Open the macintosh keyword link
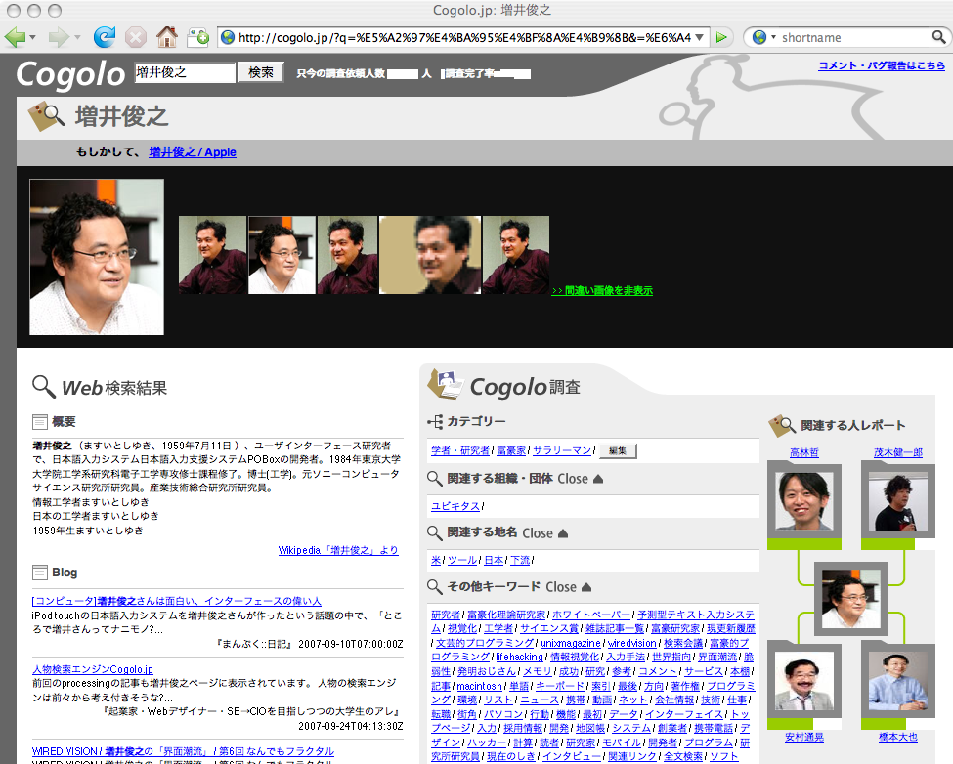 point(480,686)
